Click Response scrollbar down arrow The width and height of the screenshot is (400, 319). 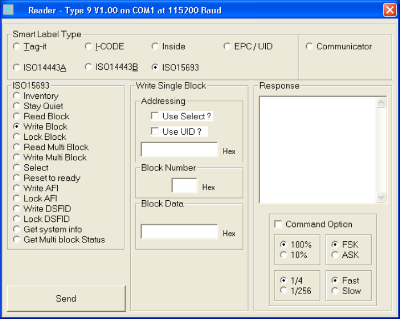[x=381, y=198]
